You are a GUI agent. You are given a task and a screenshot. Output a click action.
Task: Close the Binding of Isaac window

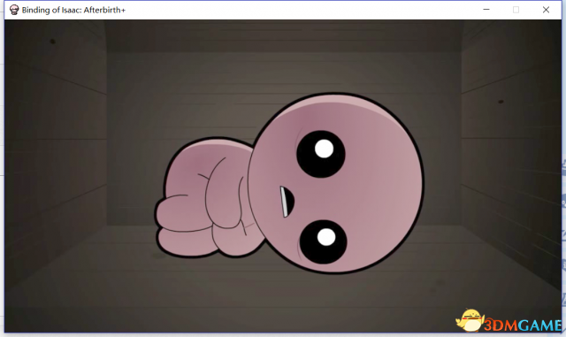click(546, 10)
